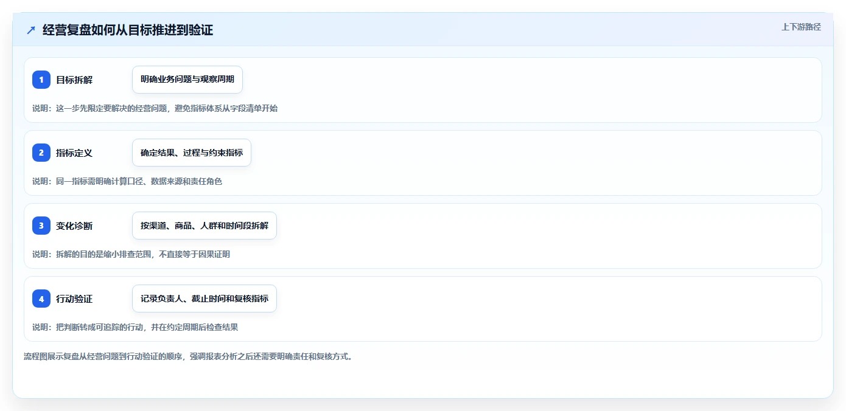Click the 按渠道、商品、人群和时间段拆解 chip
846x411 pixels.
pyautogui.click(x=205, y=226)
